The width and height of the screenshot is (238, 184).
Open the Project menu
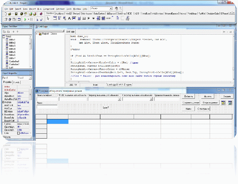32,9
